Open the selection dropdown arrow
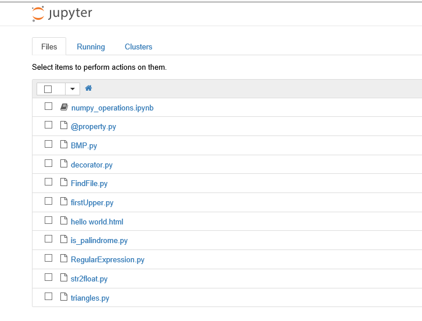The width and height of the screenshot is (422, 321). [73, 89]
